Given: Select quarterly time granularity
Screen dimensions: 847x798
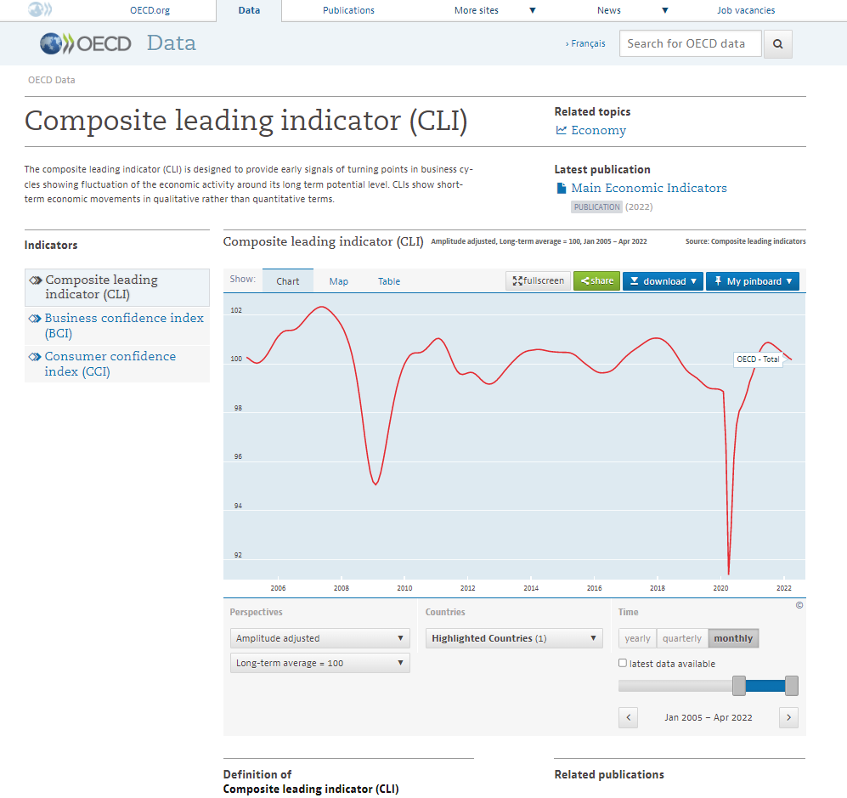Looking at the screenshot, I should pos(681,637).
